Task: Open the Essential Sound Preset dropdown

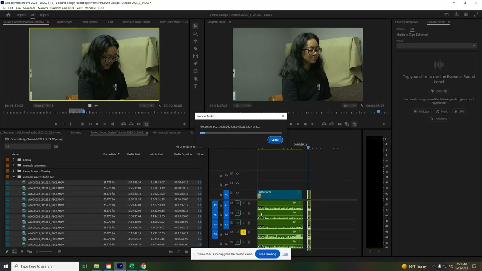Action: coord(436,46)
